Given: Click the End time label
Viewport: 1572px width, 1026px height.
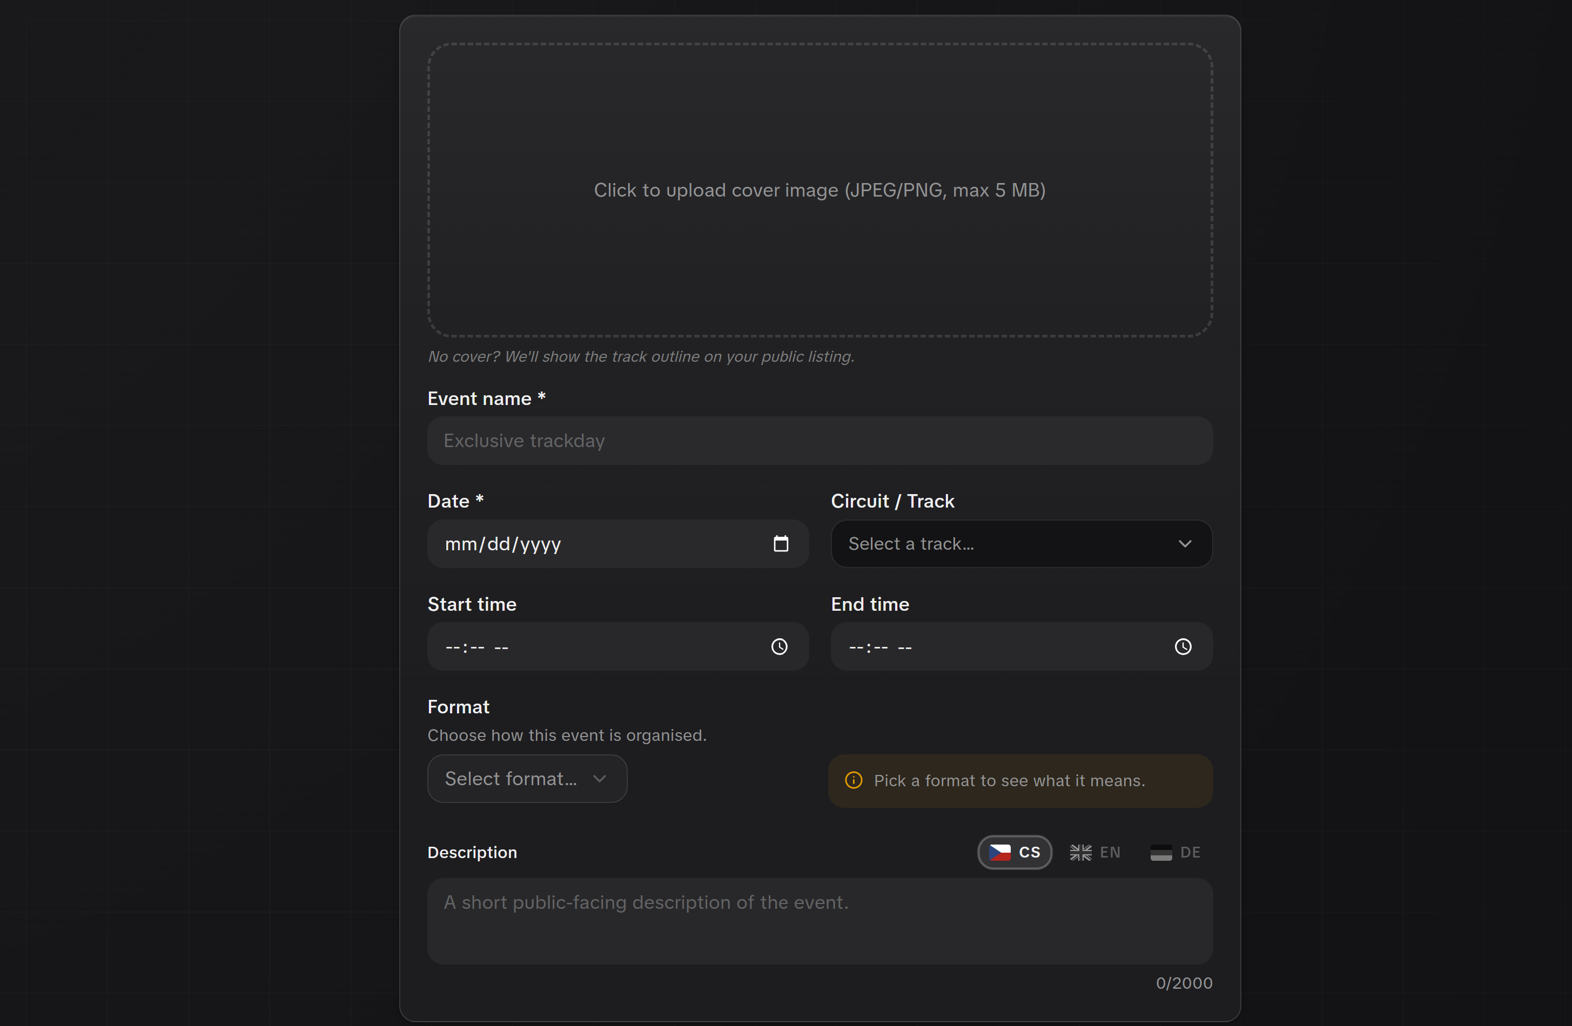Looking at the screenshot, I should click(x=870, y=604).
